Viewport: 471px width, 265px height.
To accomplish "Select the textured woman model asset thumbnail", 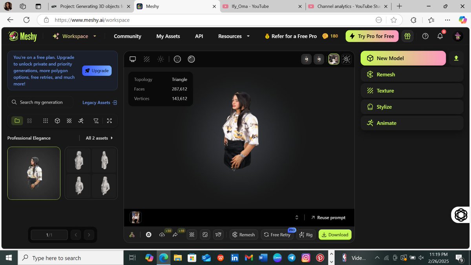I will tap(34, 173).
